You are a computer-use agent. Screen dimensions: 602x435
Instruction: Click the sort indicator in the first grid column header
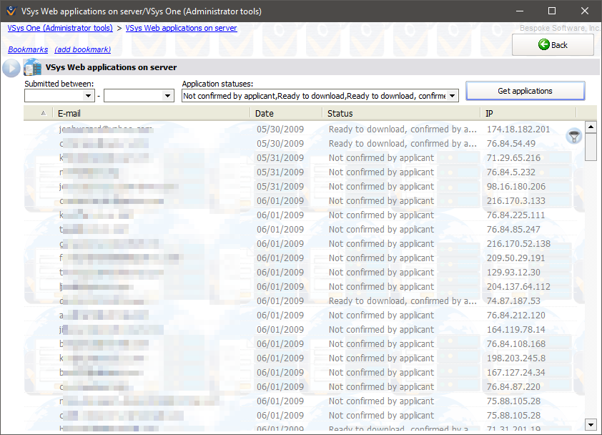tap(42, 113)
